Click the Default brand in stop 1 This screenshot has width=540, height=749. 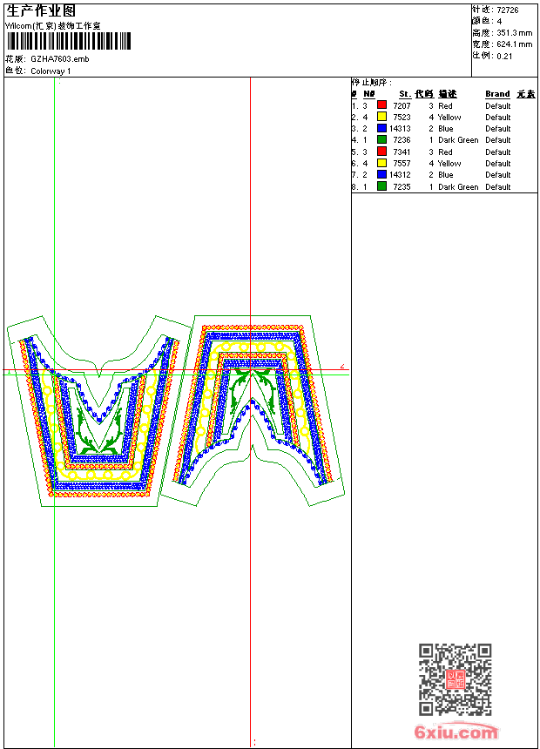498,106
